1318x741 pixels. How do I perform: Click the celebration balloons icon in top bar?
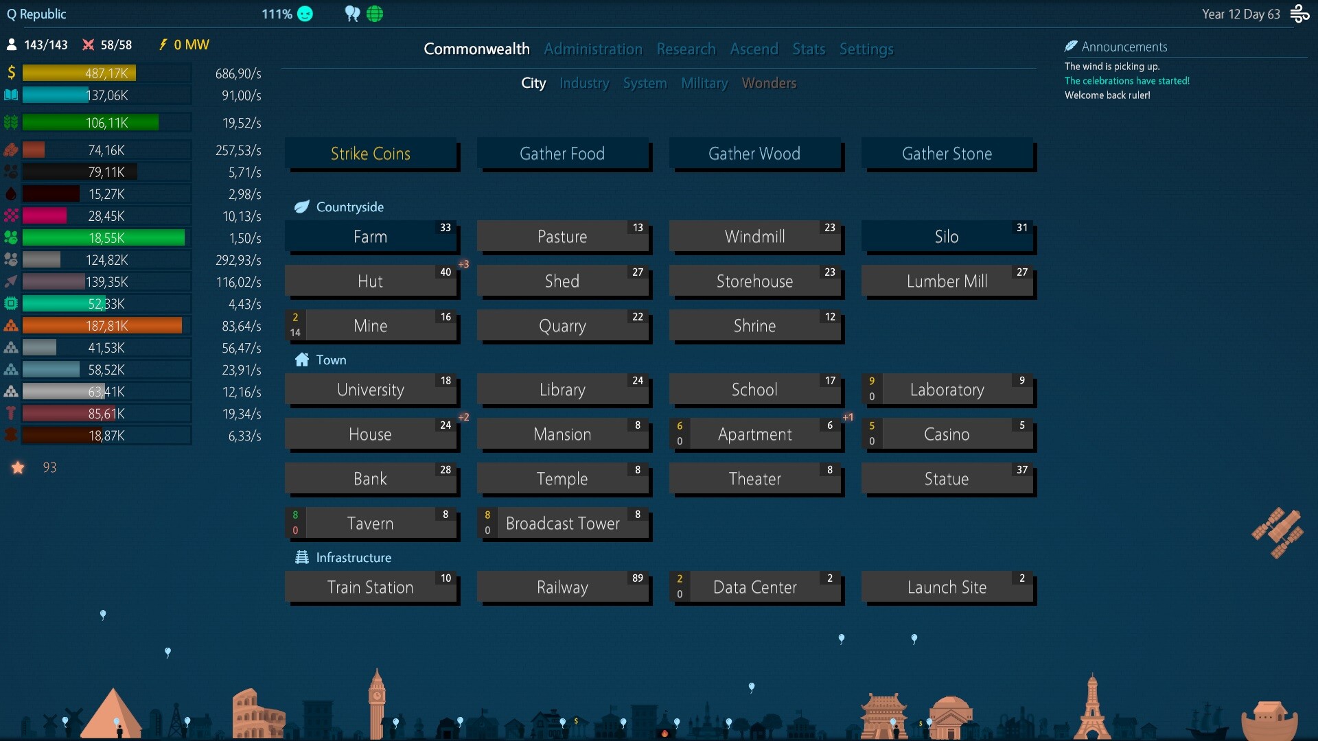point(352,14)
